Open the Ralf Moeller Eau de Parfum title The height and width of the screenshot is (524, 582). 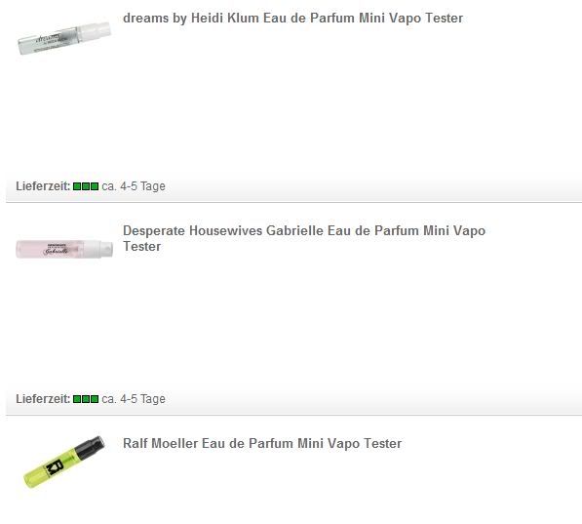[262, 443]
